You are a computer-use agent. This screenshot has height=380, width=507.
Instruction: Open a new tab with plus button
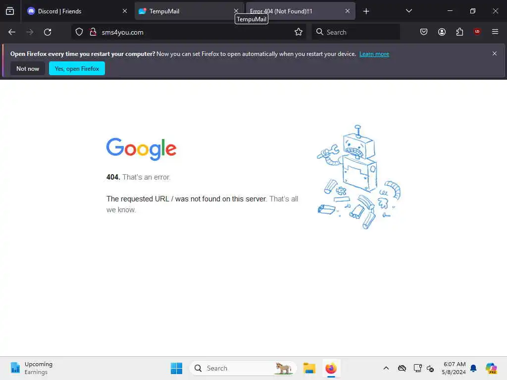point(366,11)
